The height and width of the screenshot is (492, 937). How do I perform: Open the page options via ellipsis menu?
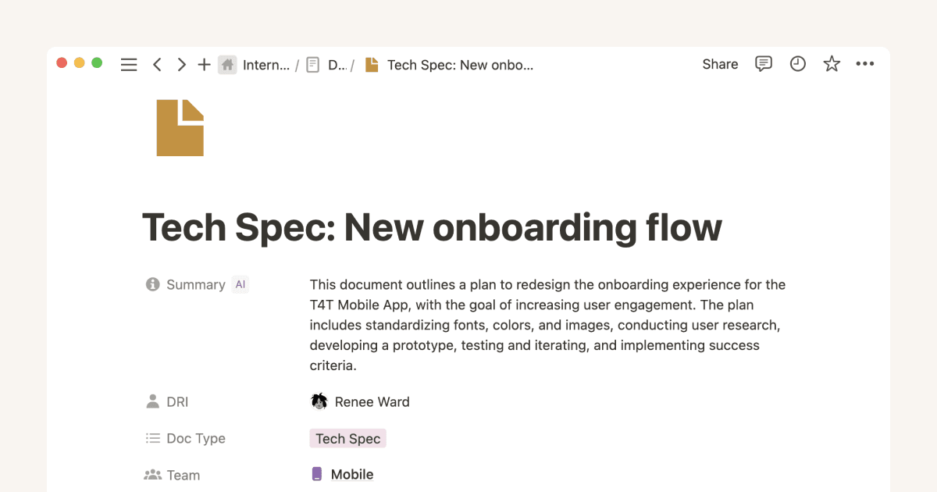(x=865, y=64)
